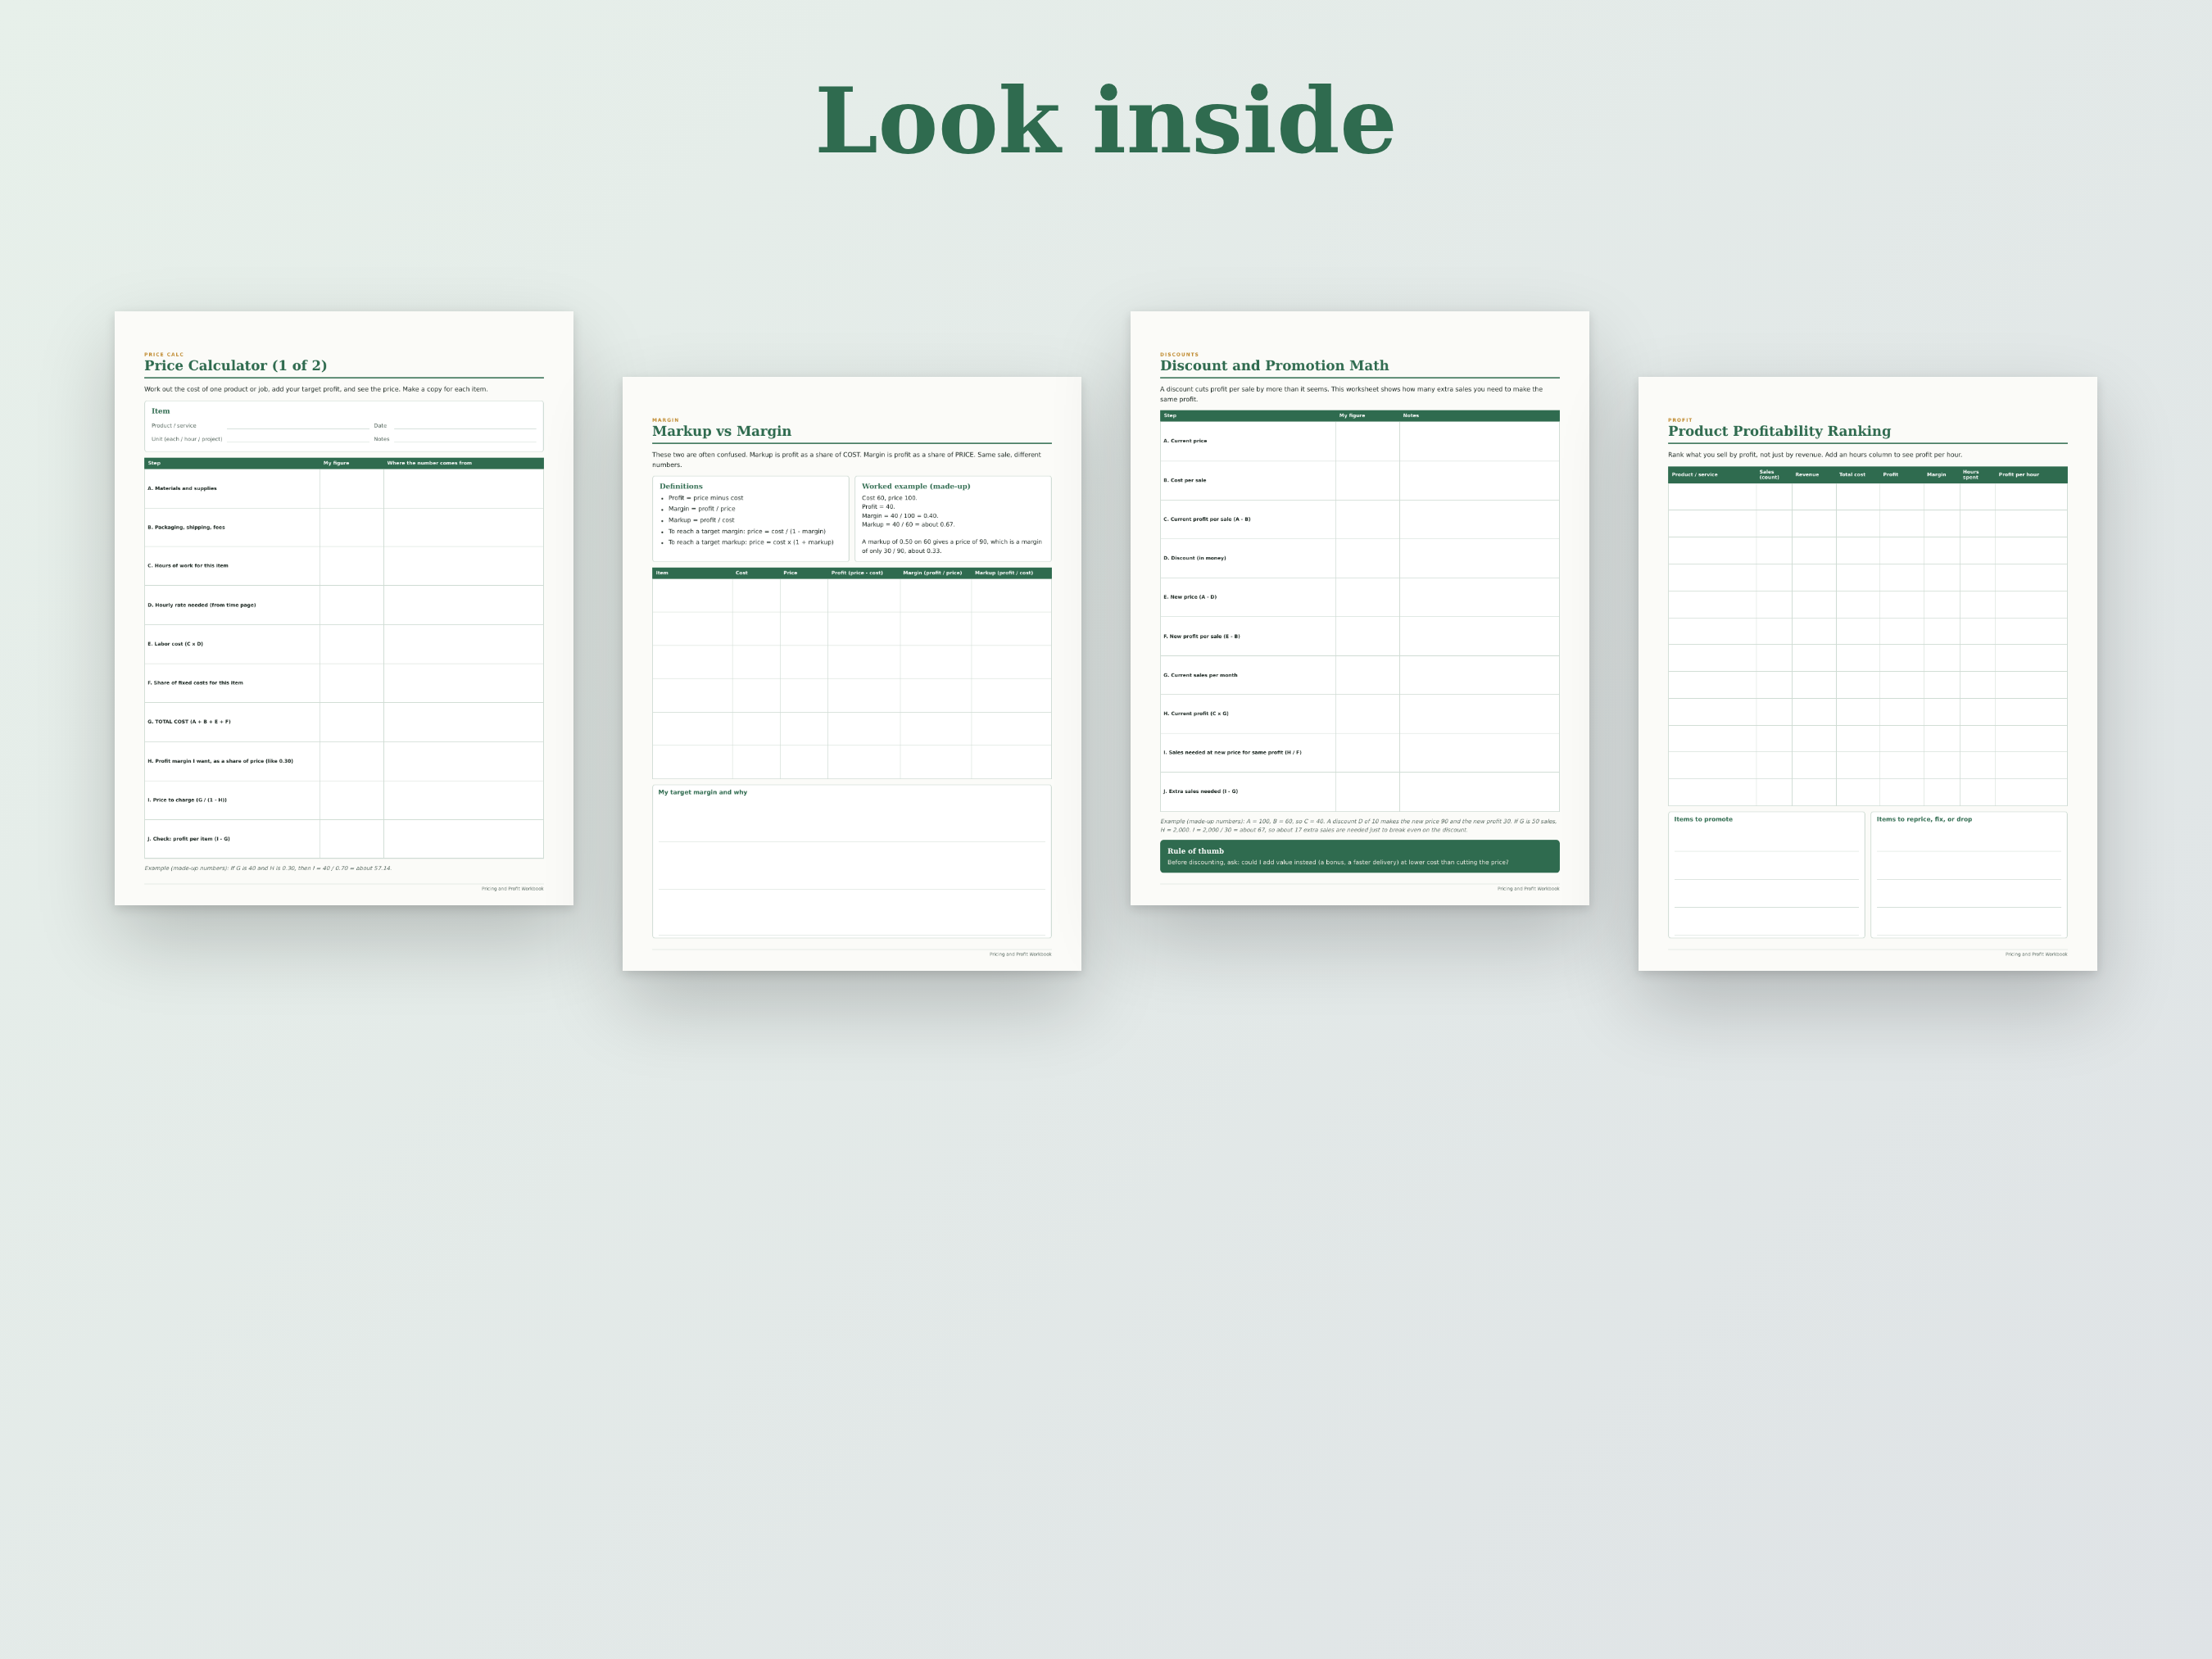Image resolution: width=2212 pixels, height=1659 pixels.
Task: Select row 'E. New price (A - D)'
Action: coord(1360,597)
